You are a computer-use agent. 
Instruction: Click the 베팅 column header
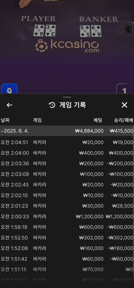pos(98,120)
